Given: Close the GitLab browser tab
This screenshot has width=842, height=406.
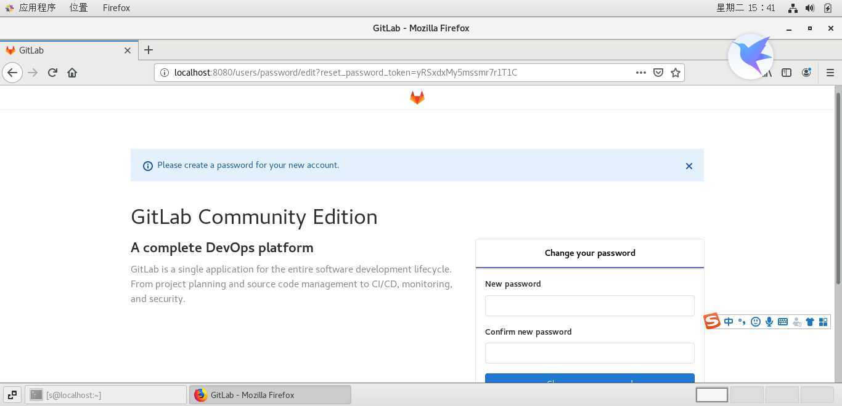Looking at the screenshot, I should click(x=128, y=50).
